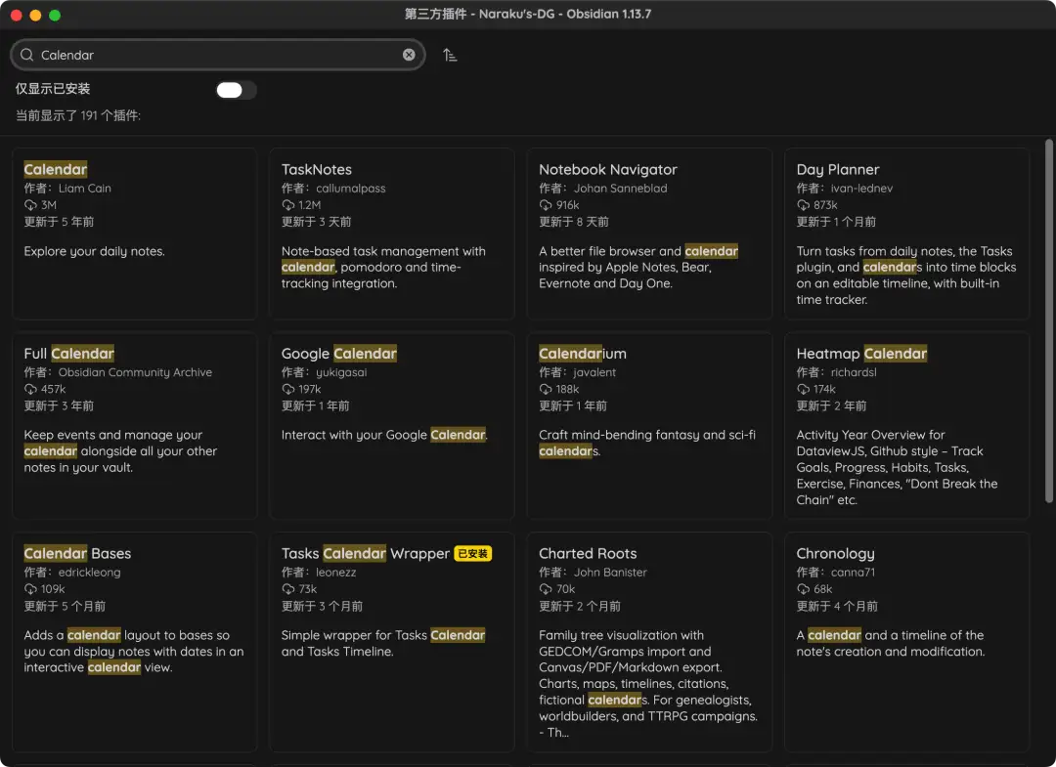Click the download icon beside 188k
The height and width of the screenshot is (767, 1056).
[546, 389]
